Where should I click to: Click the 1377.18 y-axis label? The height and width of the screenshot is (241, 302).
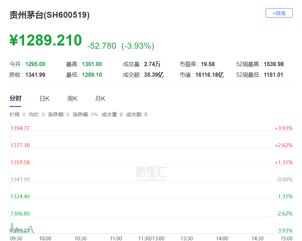click(20, 145)
